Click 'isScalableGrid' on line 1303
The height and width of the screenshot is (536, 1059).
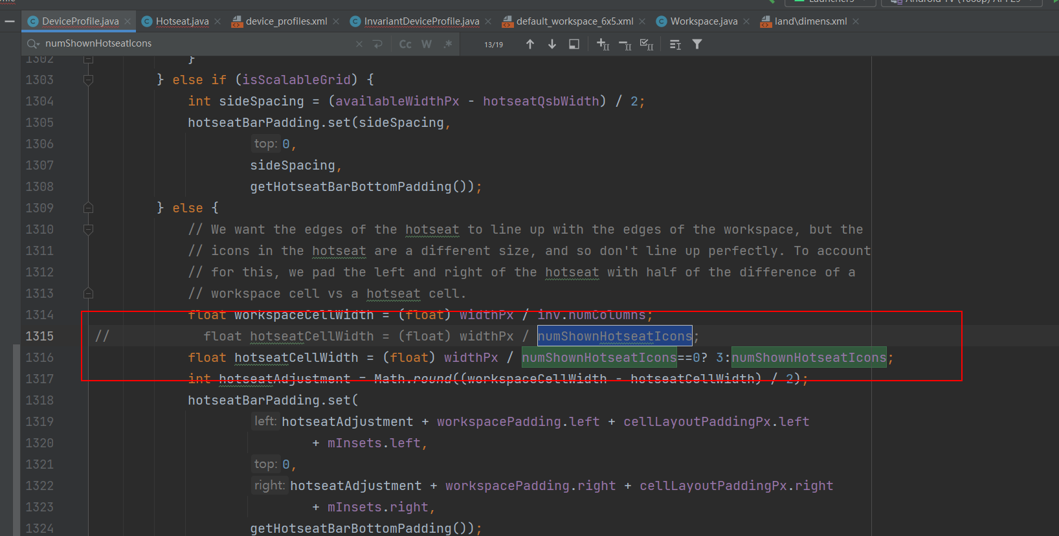pyautogui.click(x=296, y=80)
